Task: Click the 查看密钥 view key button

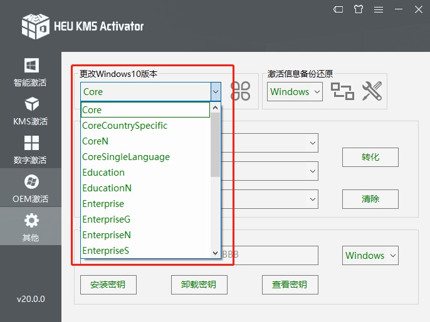Action: pyautogui.click(x=290, y=284)
